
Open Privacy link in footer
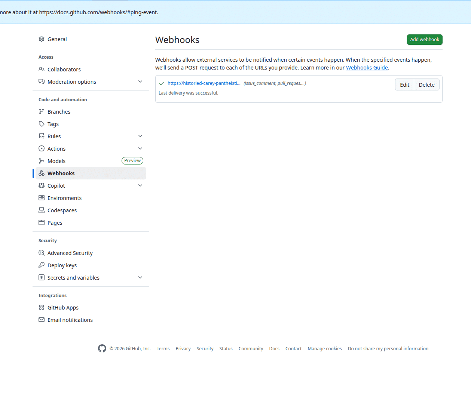[x=183, y=349]
